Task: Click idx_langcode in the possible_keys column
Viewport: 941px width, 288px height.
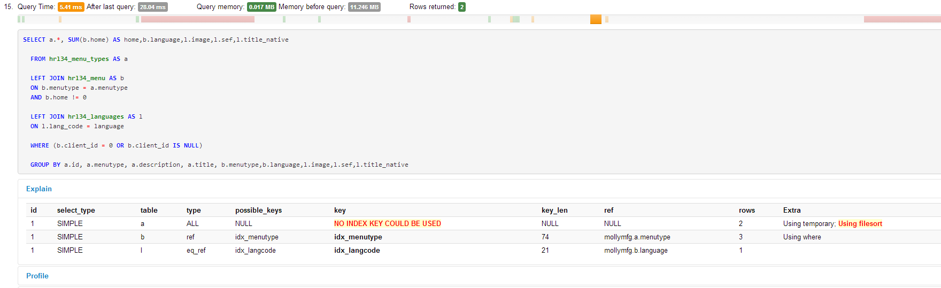Action: coord(256,250)
